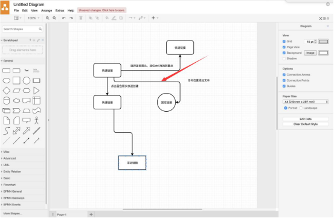Zoom out with the magnifier minus icon
The image size is (334, 218).
pos(54,18)
